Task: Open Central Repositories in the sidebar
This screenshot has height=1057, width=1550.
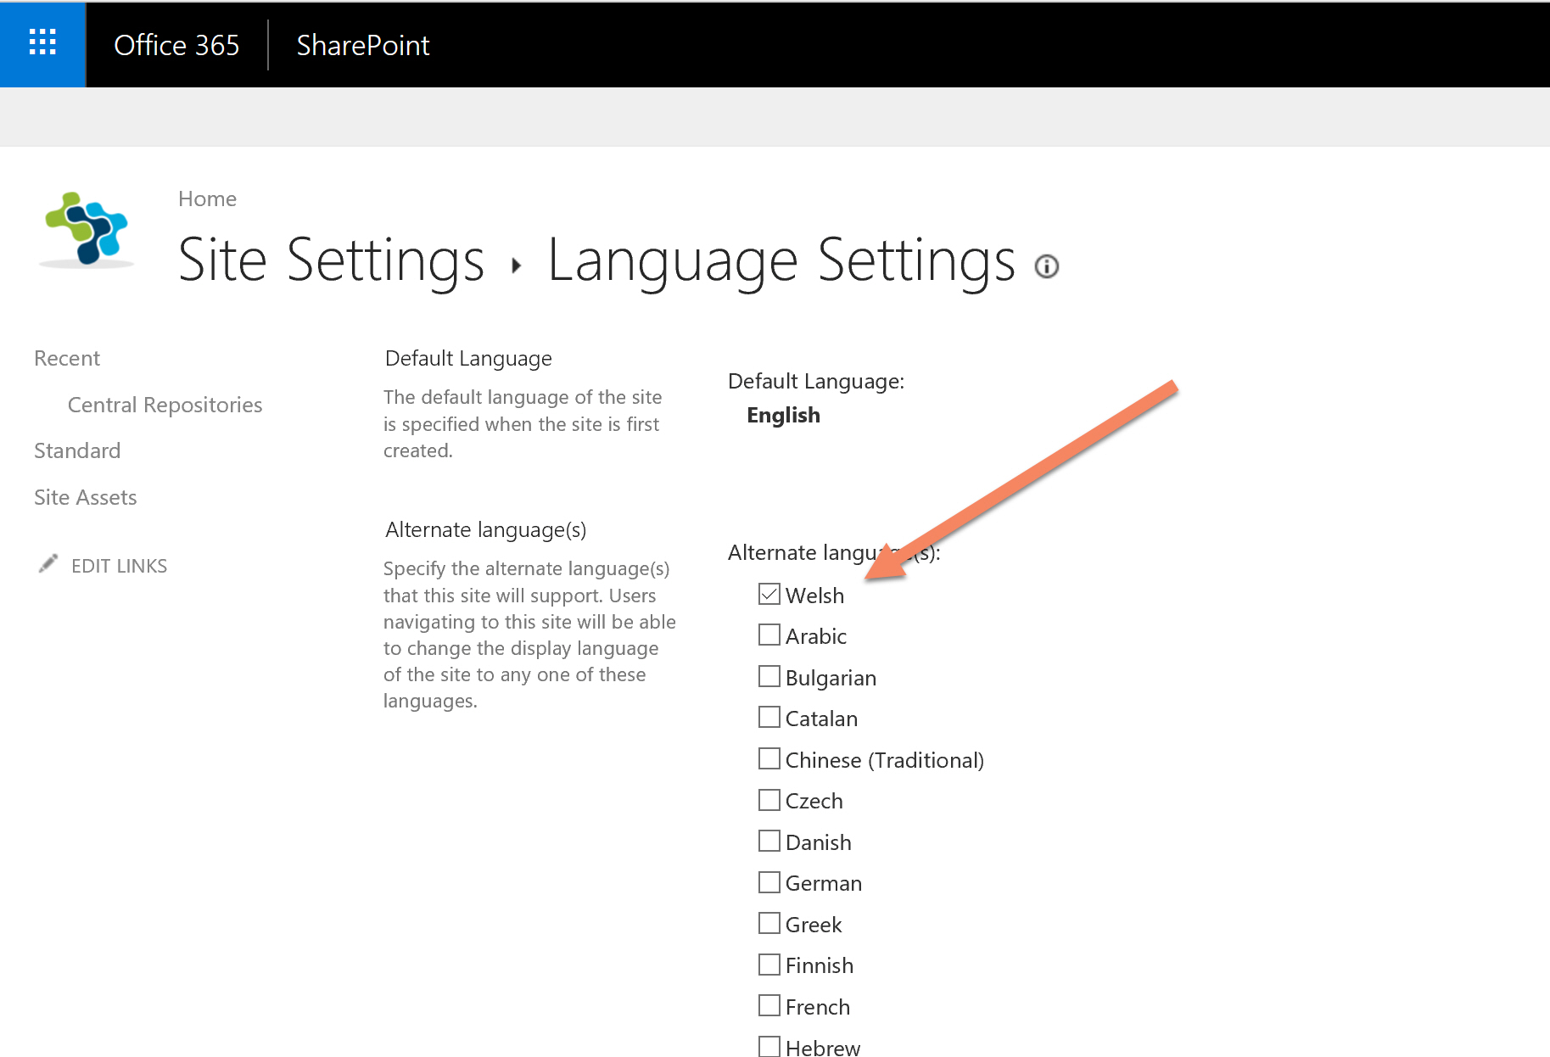Action: click(165, 405)
